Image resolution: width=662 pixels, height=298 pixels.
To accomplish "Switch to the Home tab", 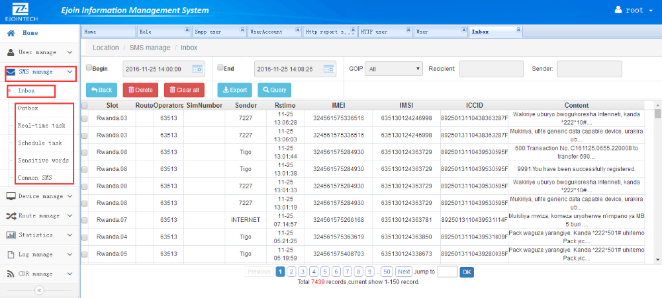I will pos(109,32).
